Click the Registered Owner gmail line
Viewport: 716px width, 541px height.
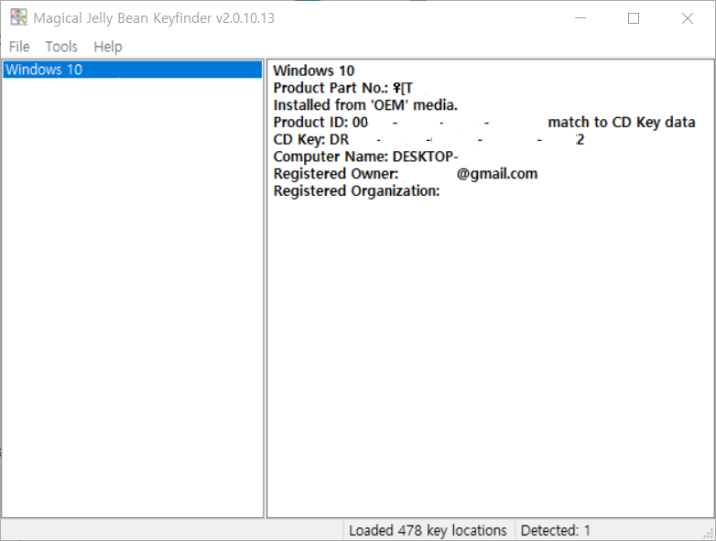pyautogui.click(x=405, y=174)
